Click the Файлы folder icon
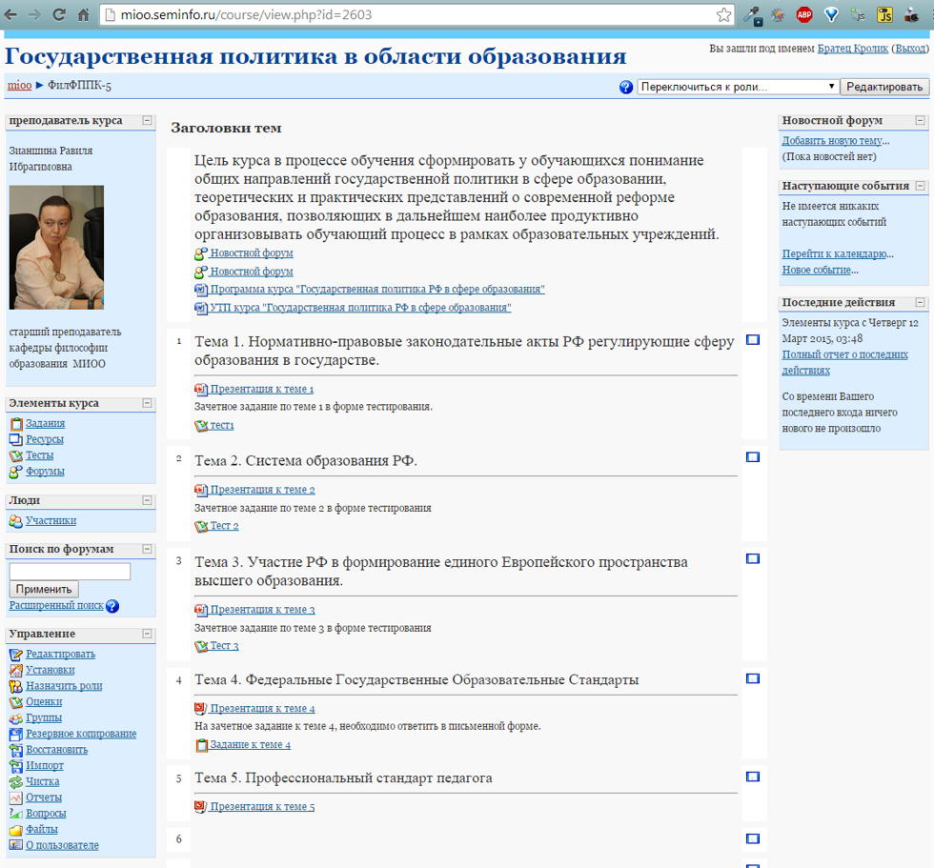This screenshot has height=868, width=934. coord(16,830)
